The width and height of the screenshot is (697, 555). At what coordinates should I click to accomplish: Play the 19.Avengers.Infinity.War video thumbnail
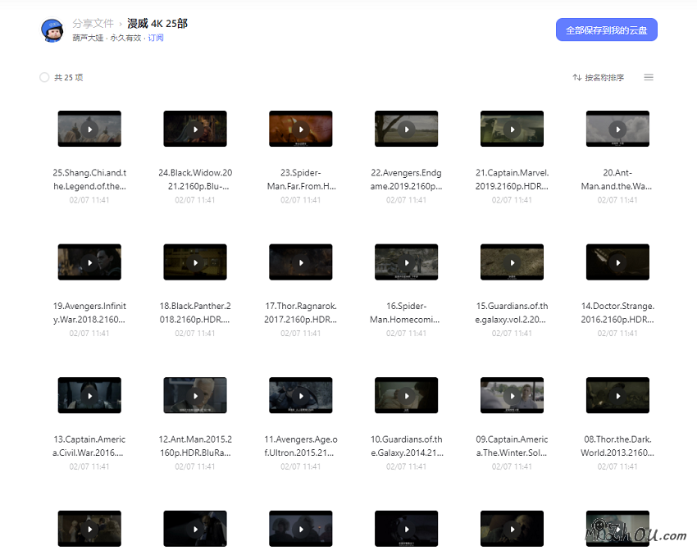(x=89, y=262)
